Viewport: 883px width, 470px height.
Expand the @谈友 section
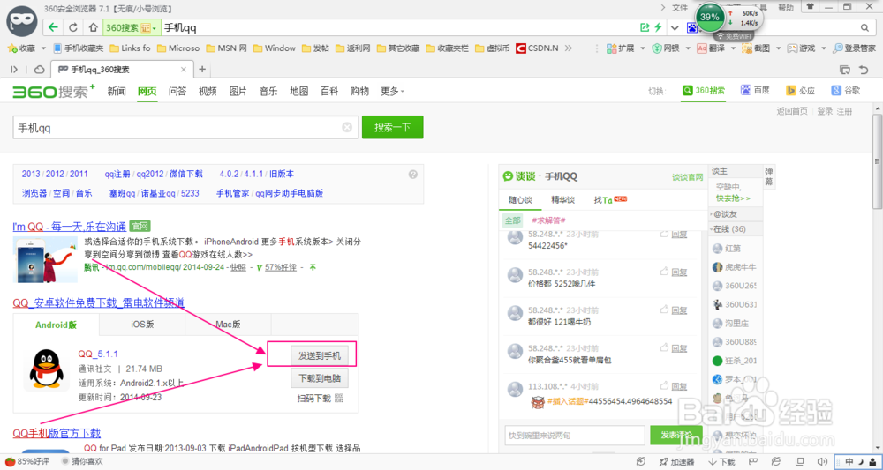[734, 214]
